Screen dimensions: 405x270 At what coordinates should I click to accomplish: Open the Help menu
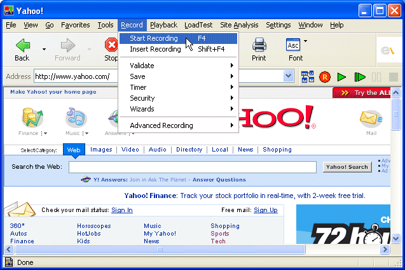tap(337, 25)
